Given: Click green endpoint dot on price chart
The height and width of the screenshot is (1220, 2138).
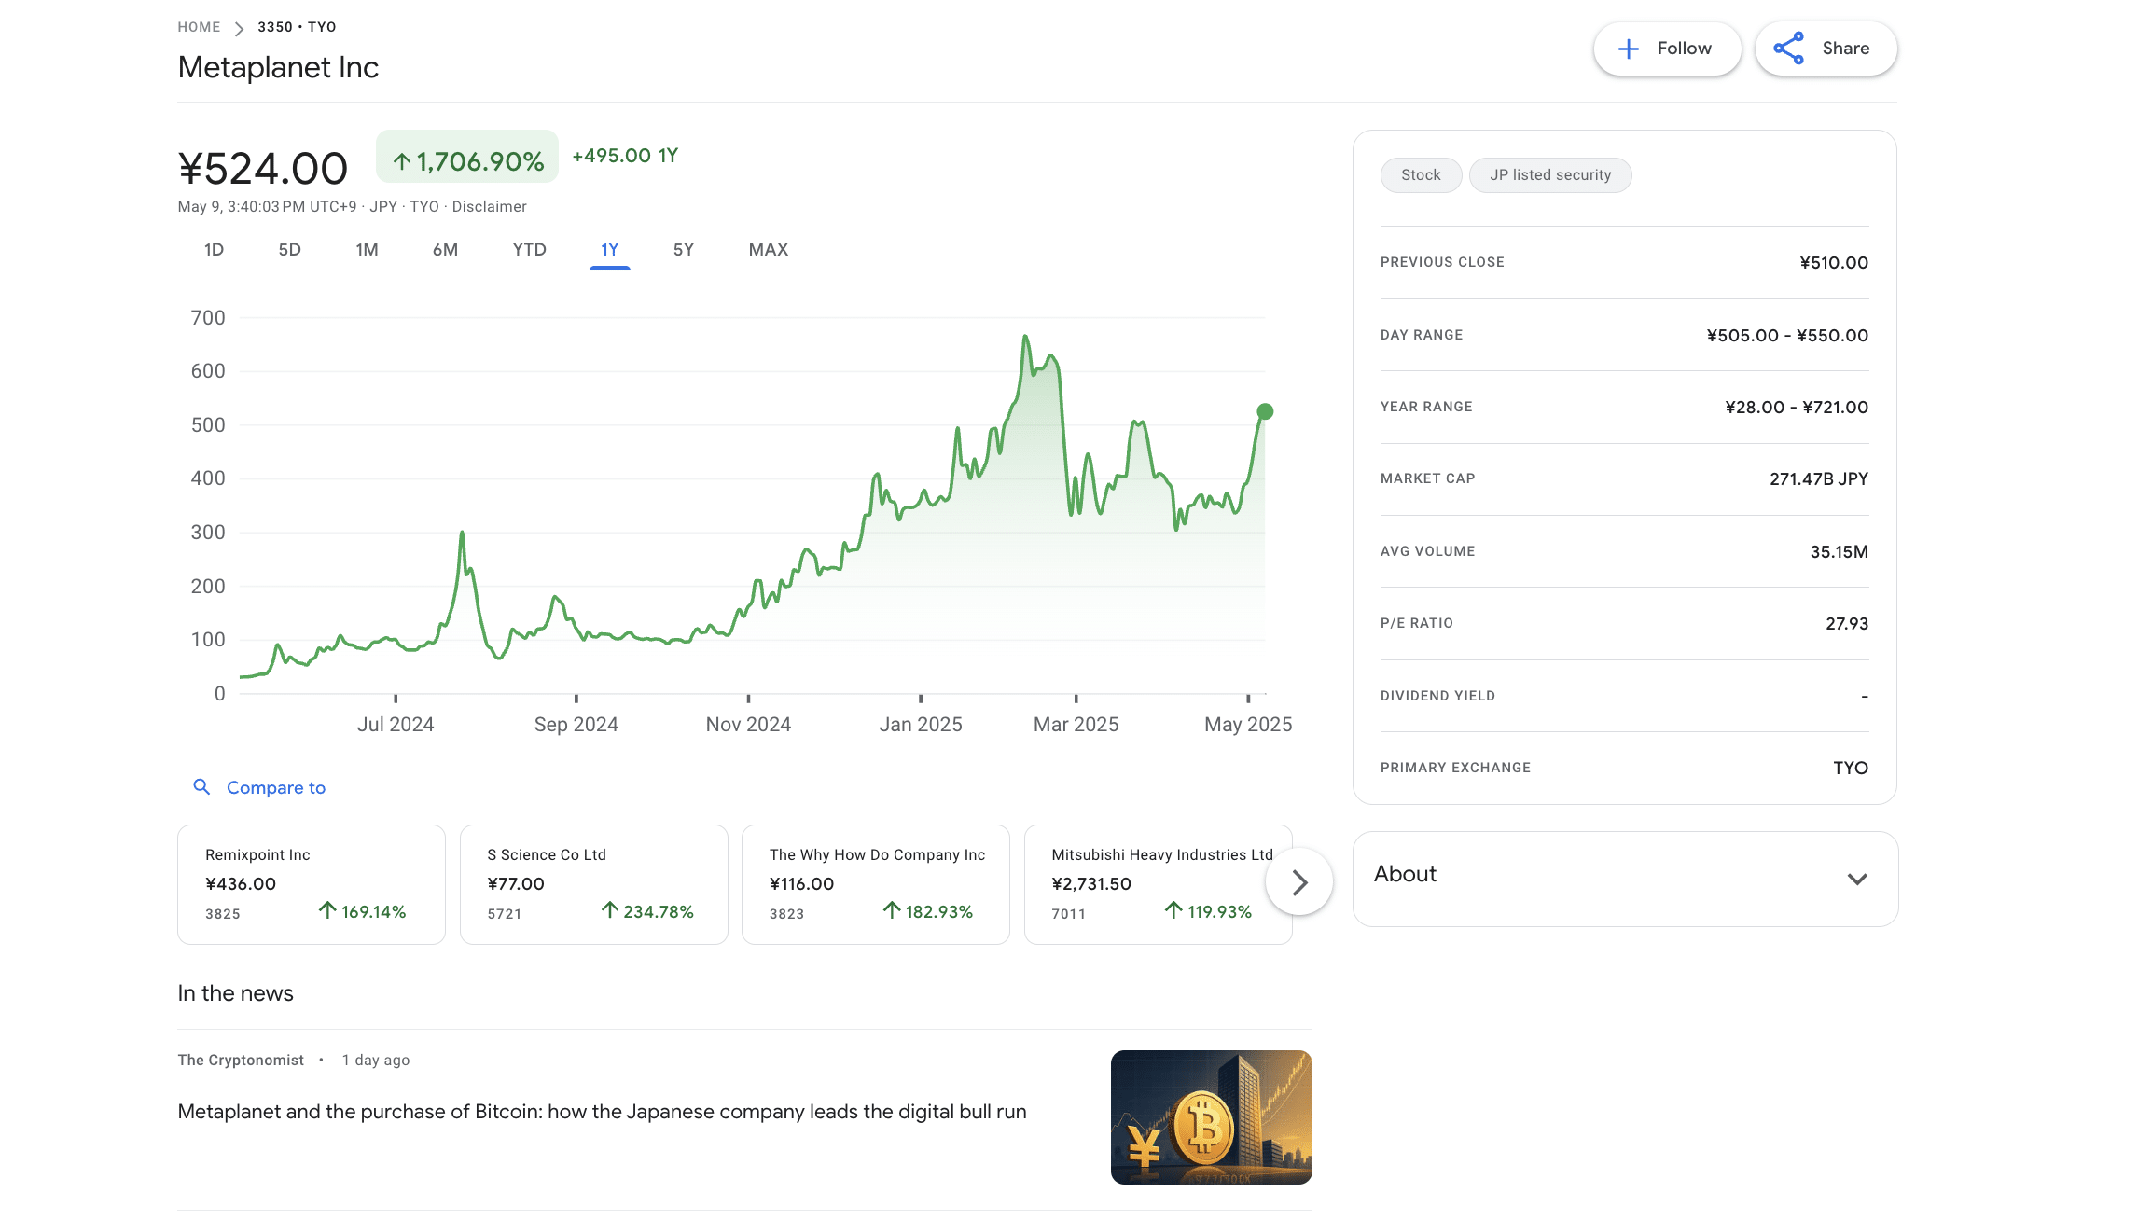Looking at the screenshot, I should [x=1265, y=411].
